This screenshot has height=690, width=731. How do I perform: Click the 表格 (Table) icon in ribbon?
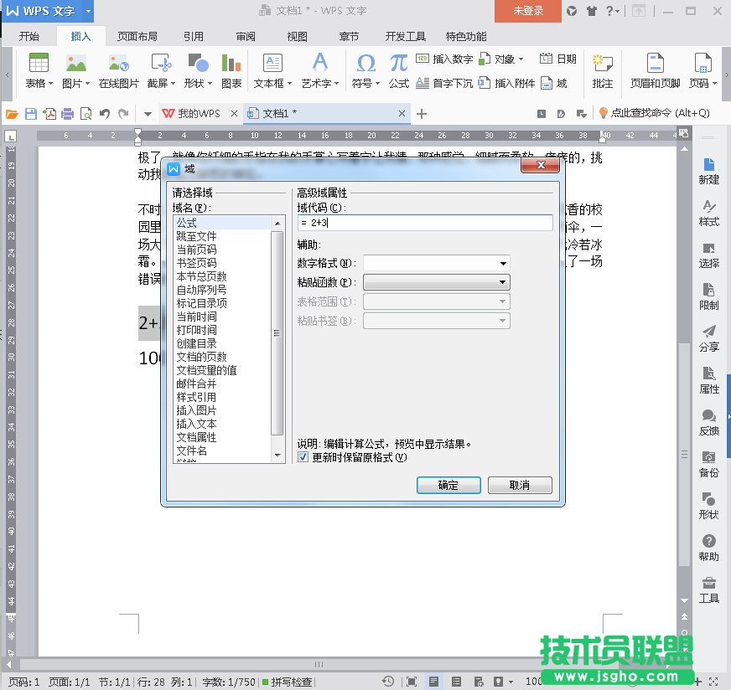39,64
